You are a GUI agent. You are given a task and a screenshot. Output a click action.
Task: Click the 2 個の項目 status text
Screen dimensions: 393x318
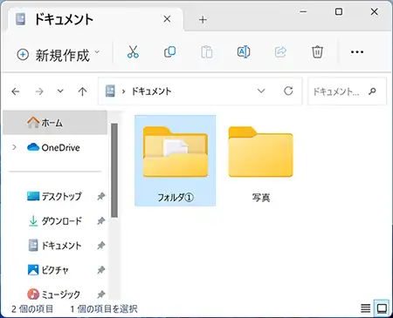coord(32,308)
